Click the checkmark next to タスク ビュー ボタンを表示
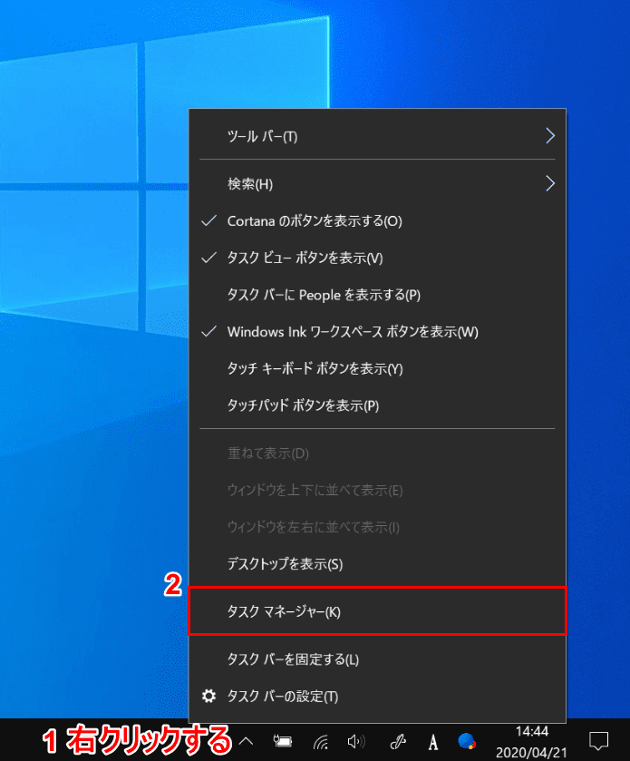The image size is (630, 761). coord(209,258)
